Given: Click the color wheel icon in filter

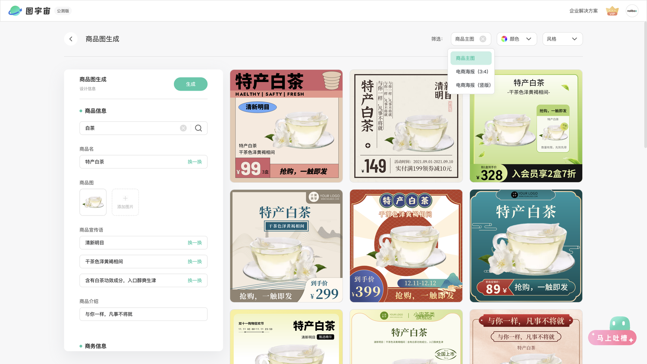Looking at the screenshot, I should pos(504,39).
